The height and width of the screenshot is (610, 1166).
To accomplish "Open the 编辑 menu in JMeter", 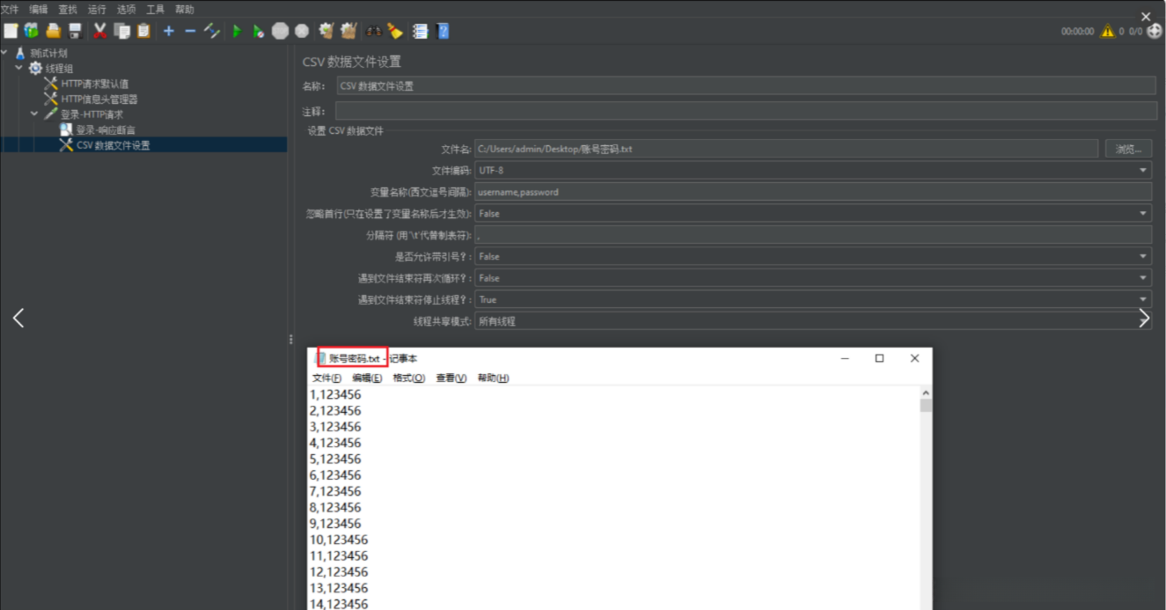I will tap(39, 9).
